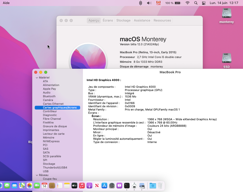This screenshot has width=243, height=192.
Task: Switch to the Écrans tab
Action: tap(108, 20)
